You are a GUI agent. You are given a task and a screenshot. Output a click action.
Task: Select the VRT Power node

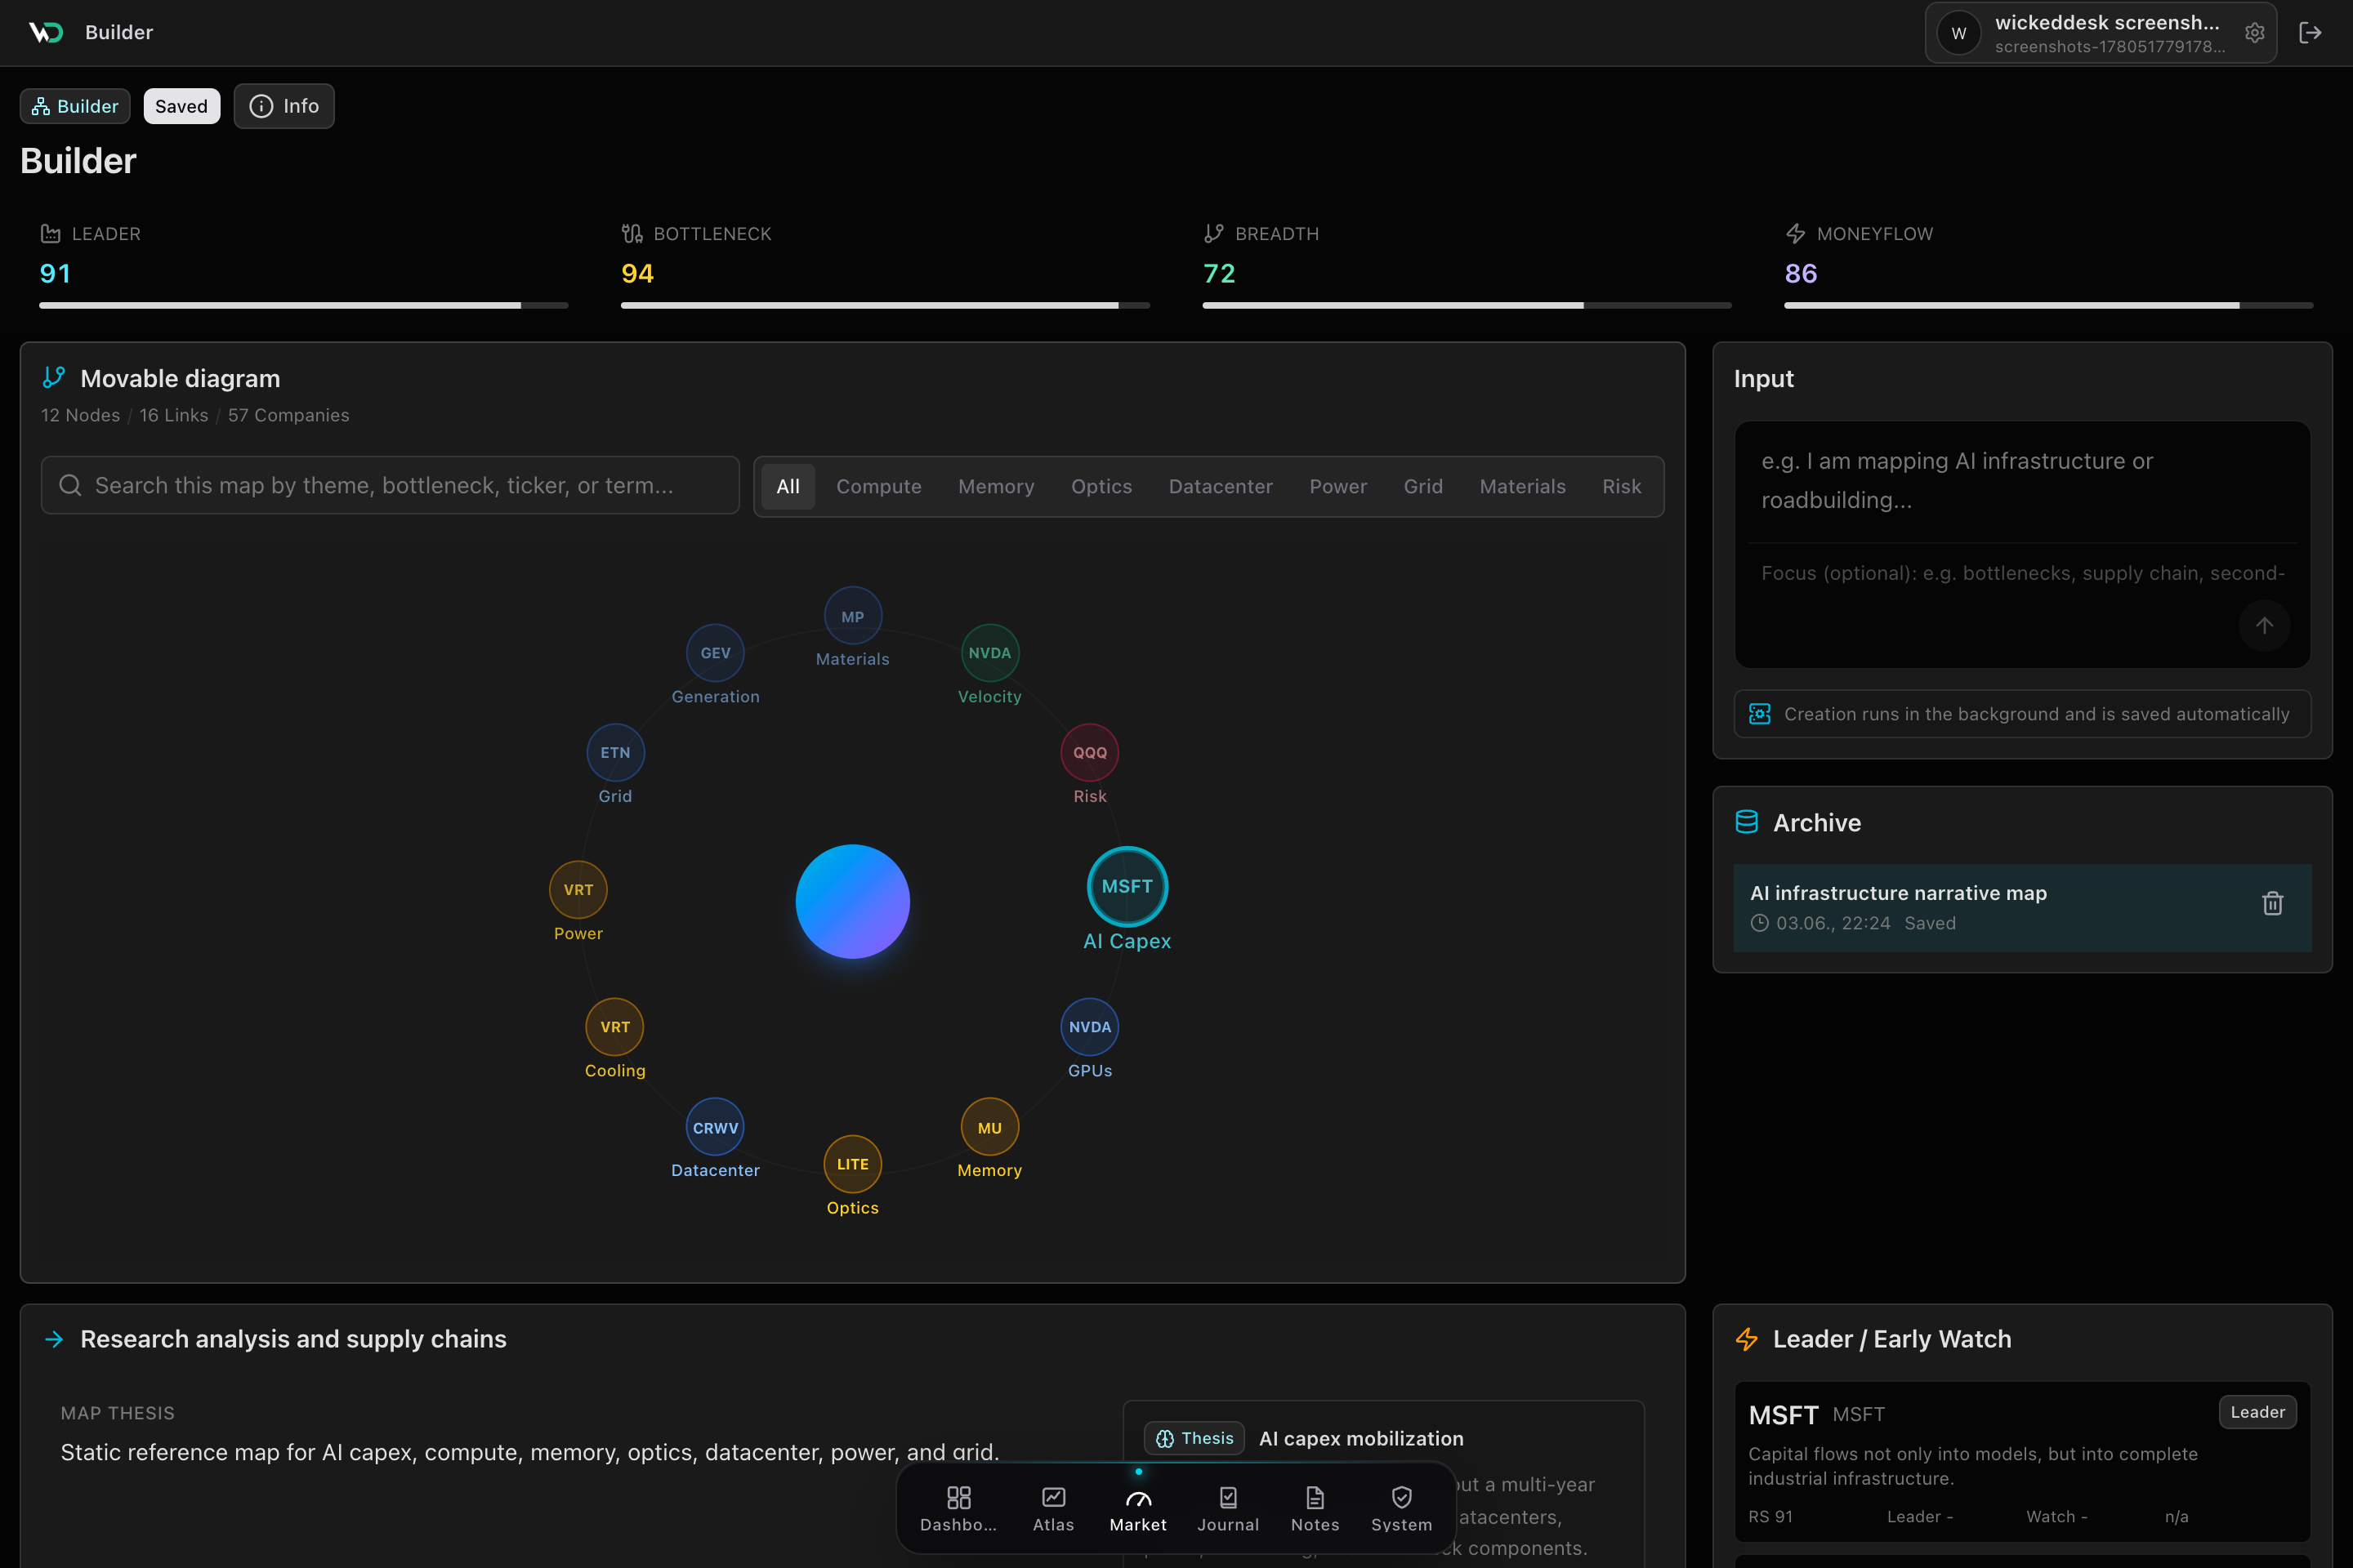578,890
